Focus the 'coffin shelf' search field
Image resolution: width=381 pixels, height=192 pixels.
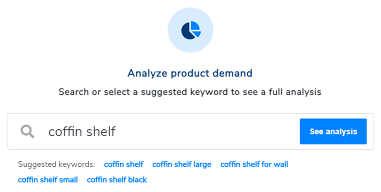click(153, 131)
